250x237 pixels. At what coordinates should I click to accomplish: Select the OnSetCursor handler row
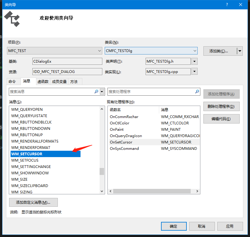154,142
